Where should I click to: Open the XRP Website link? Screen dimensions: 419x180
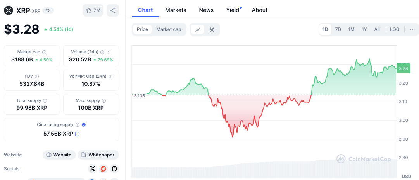tap(59, 155)
